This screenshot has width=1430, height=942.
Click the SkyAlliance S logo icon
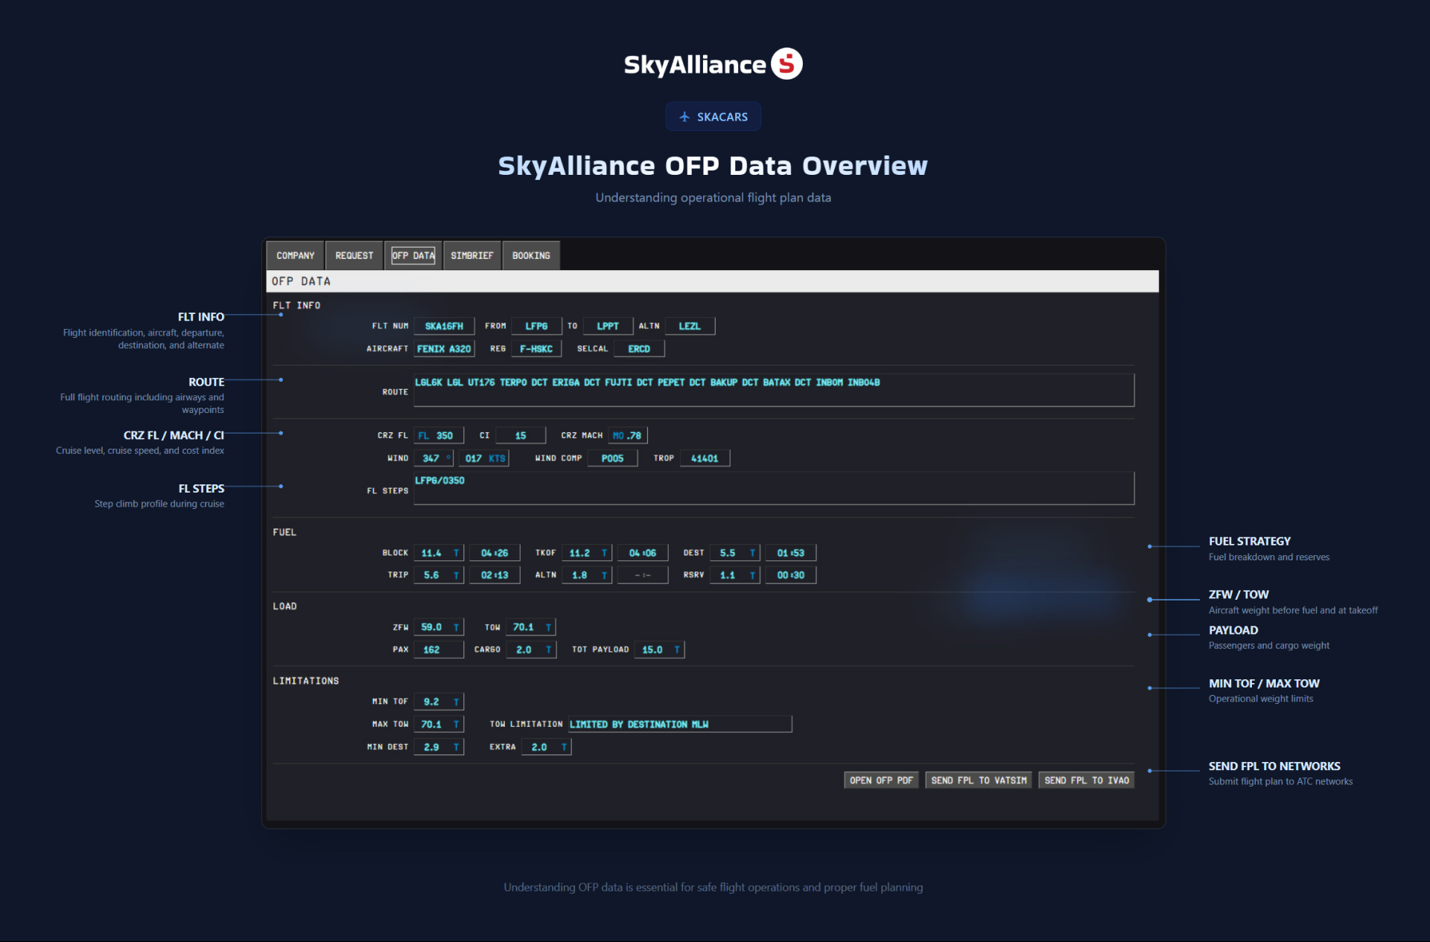click(786, 64)
